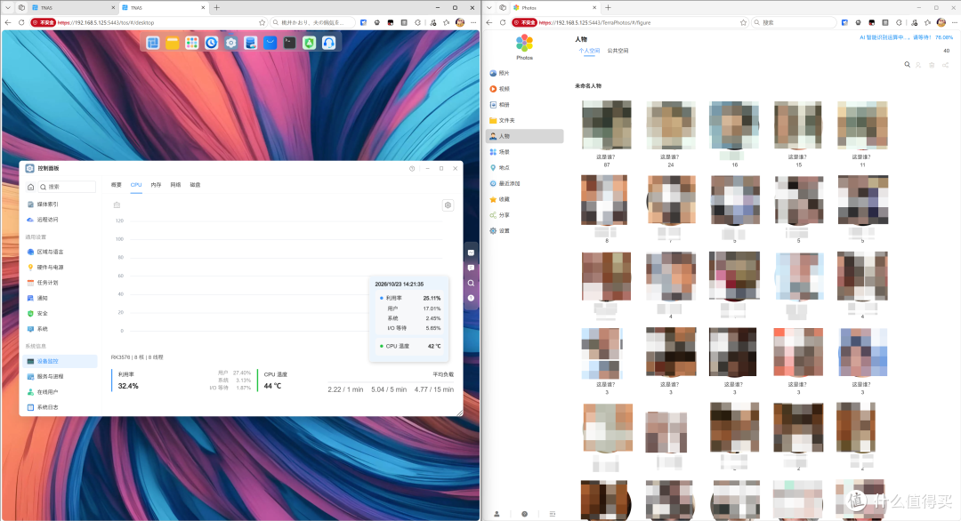Open 硬件与电源 in the control panel sidebar
The image size is (961, 521).
61,268
